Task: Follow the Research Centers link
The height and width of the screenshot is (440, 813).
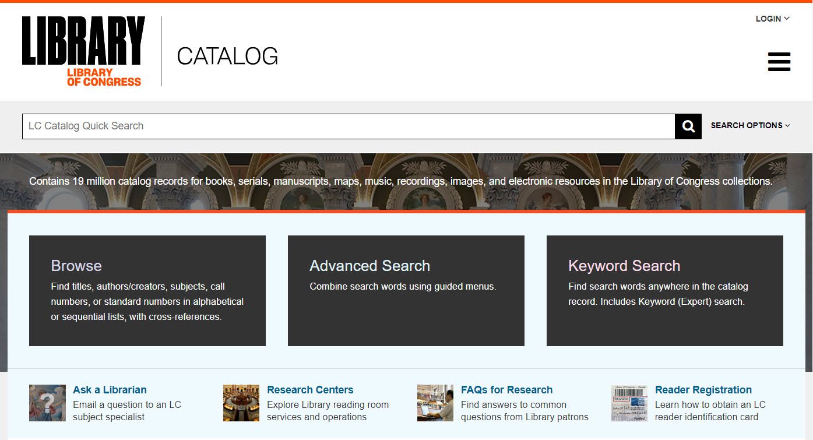Action: click(x=310, y=390)
